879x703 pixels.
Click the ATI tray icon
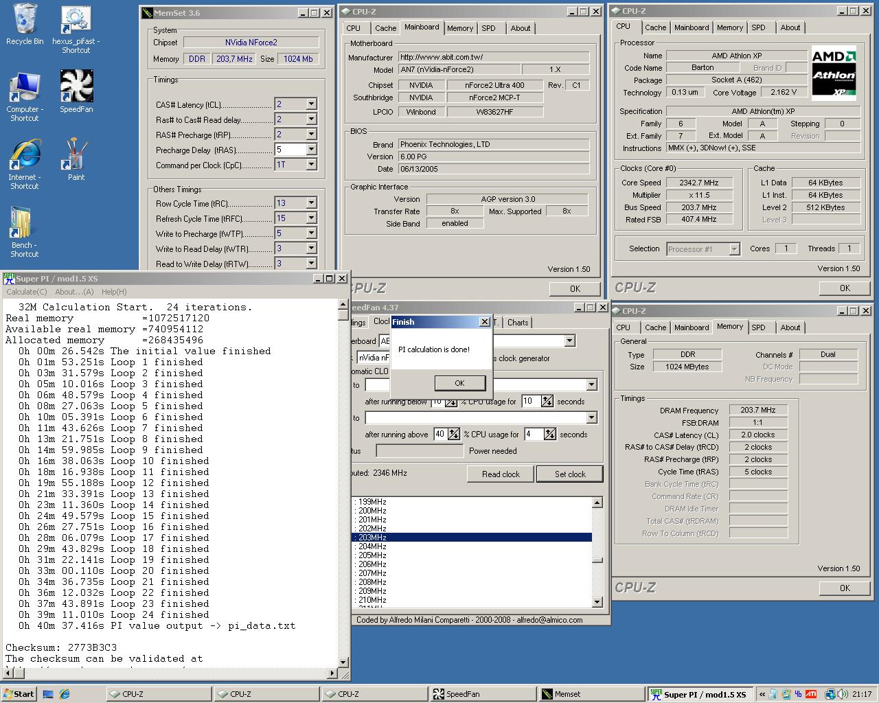click(811, 694)
